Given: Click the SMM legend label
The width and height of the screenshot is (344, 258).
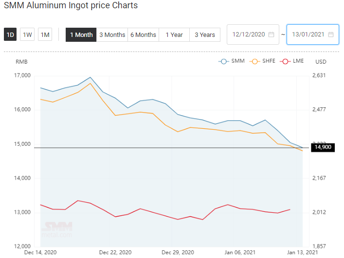Looking at the screenshot, I should click(238, 61).
